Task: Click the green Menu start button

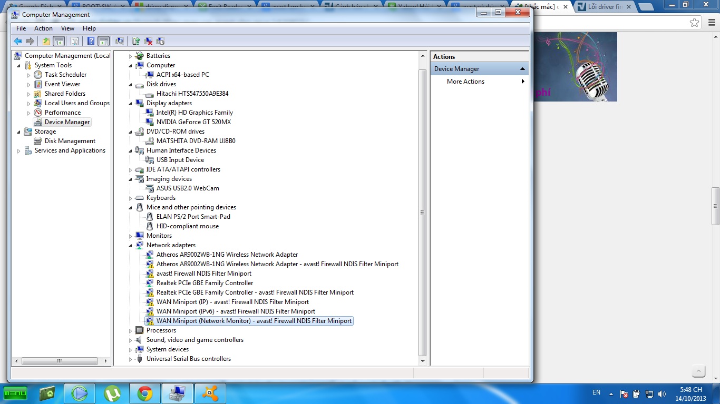Action: tap(15, 393)
